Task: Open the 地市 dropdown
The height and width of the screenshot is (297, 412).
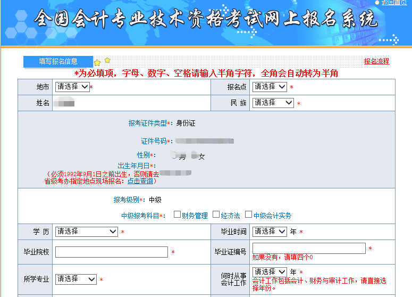Action: coord(72,87)
